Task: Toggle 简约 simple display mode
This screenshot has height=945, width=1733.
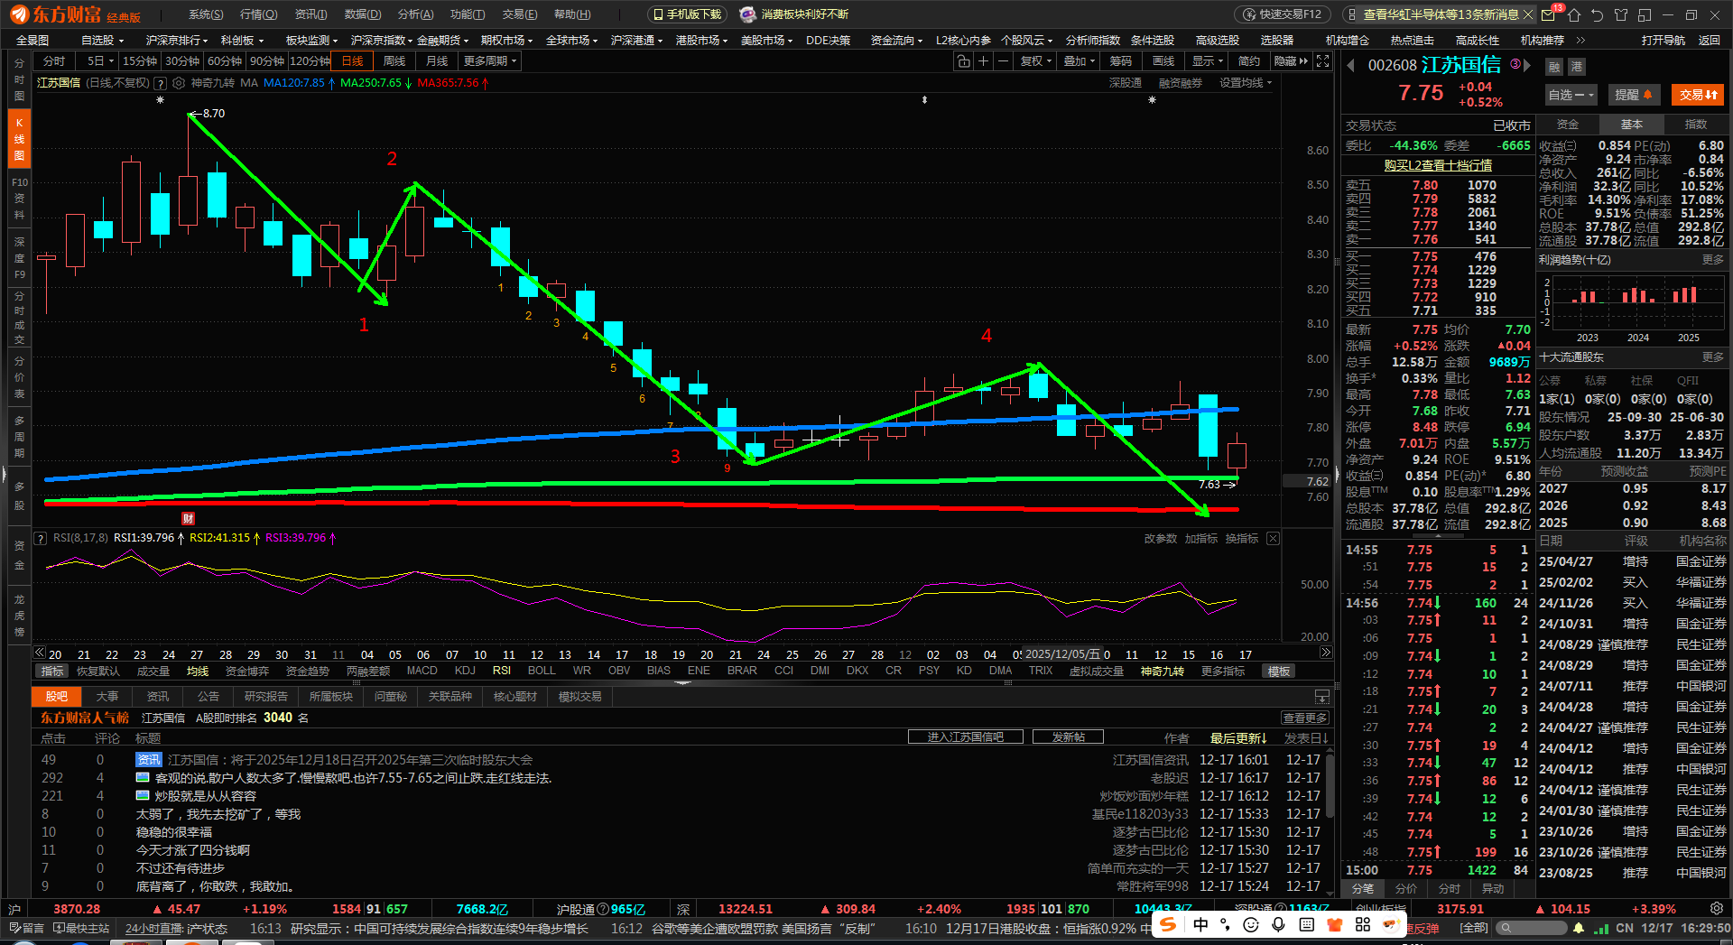Action: pyautogui.click(x=1249, y=61)
